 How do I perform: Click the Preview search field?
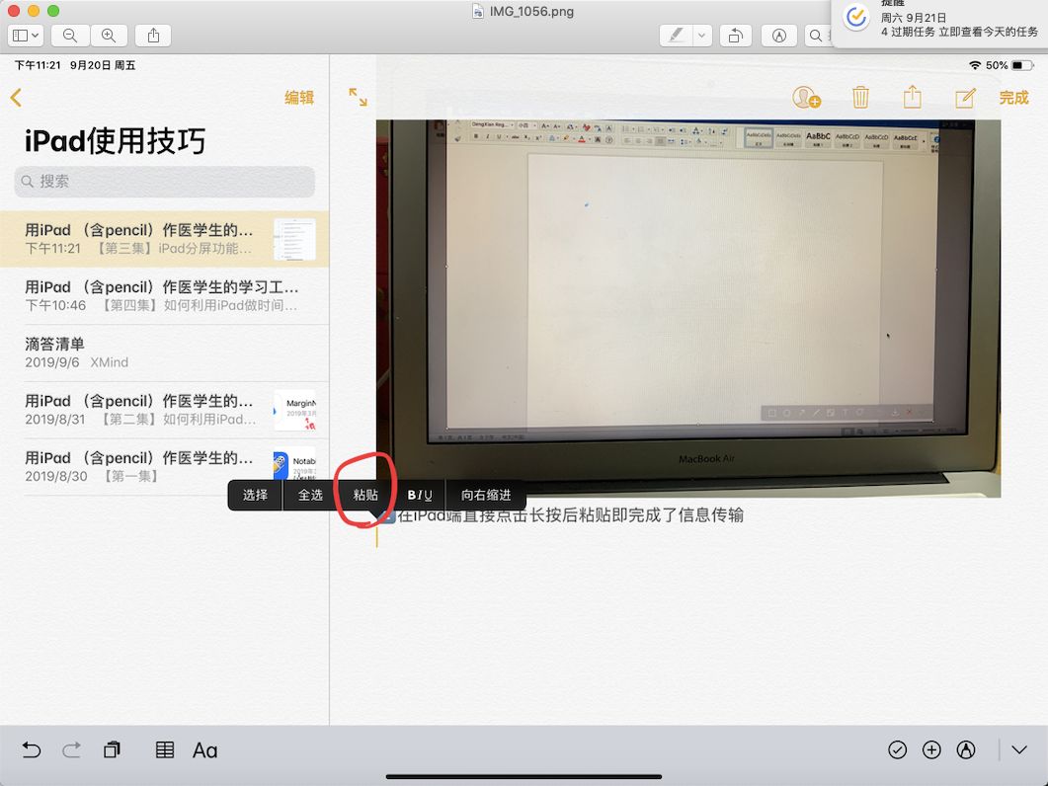point(818,36)
